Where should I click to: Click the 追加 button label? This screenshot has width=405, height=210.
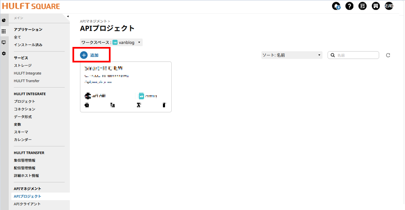pyautogui.click(x=94, y=55)
